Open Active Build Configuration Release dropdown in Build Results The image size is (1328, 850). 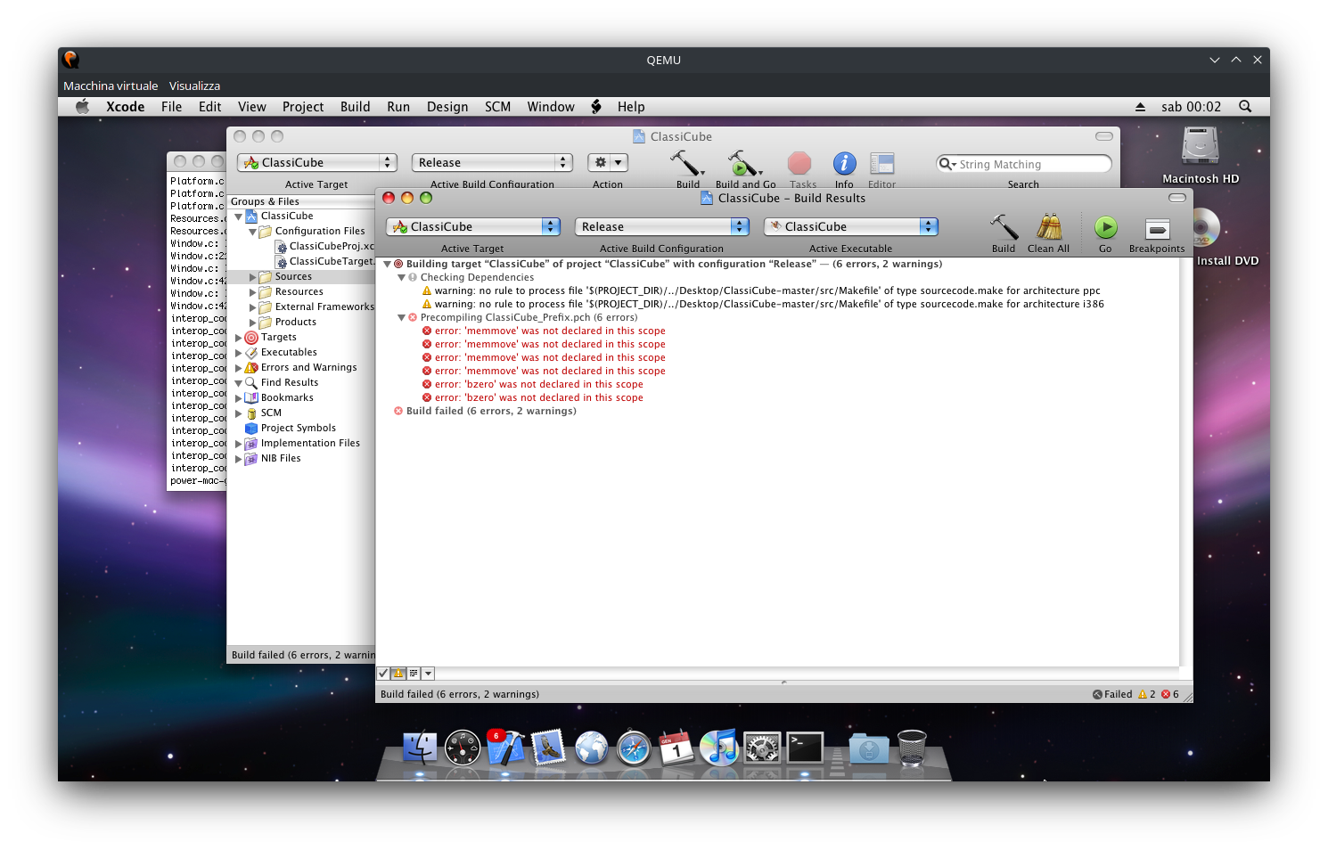pos(662,227)
